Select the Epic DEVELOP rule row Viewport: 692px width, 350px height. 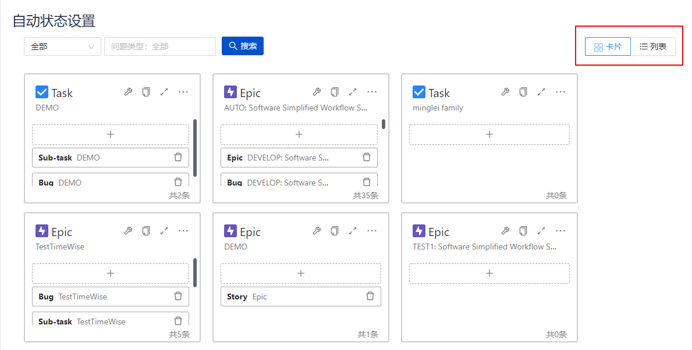click(291, 158)
